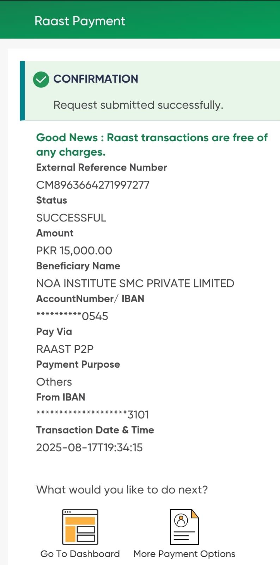Click the Raast Payment header title
Screen dimensions: 280x565
80,21
